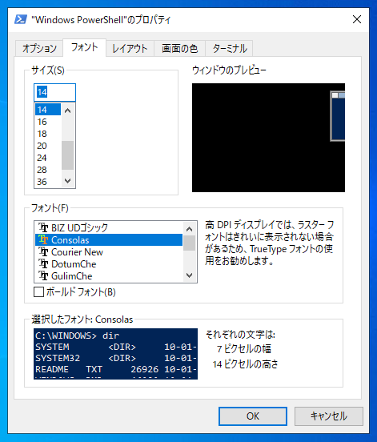Select the Consolas font
The width and height of the screenshot is (377, 442).
click(109, 239)
